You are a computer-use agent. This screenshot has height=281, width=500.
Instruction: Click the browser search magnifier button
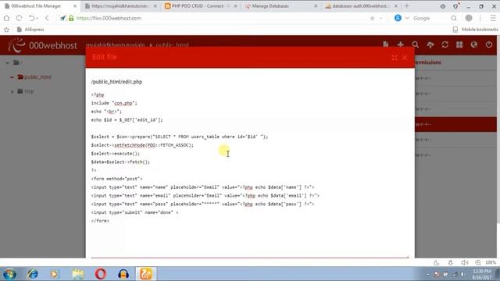coord(454,18)
